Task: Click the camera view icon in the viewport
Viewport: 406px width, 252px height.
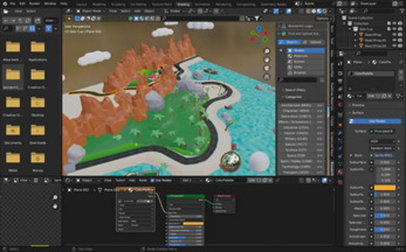Action: (x=267, y=68)
